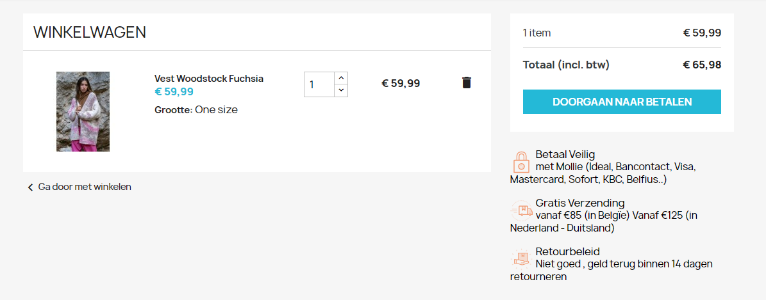Click the back chevron before 'Ga door met winkelen'

(30, 187)
